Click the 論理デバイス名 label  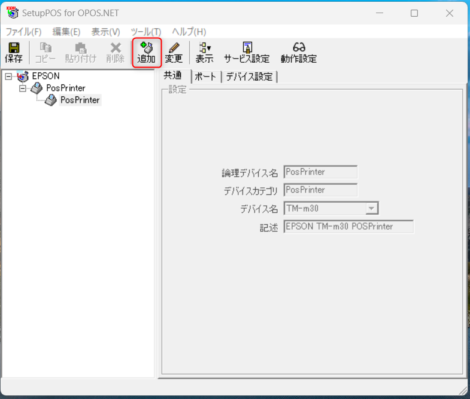pos(250,173)
